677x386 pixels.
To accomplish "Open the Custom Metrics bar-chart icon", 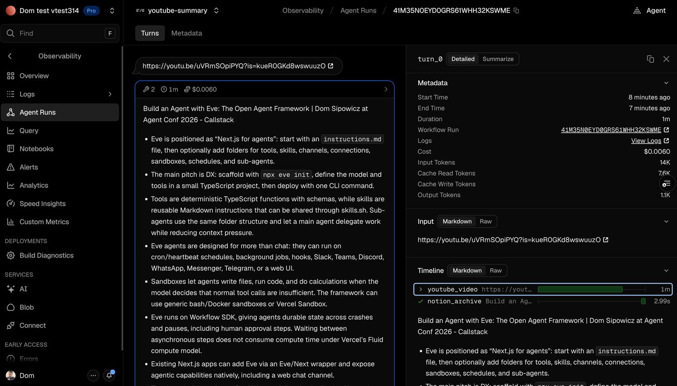I will click(11, 222).
